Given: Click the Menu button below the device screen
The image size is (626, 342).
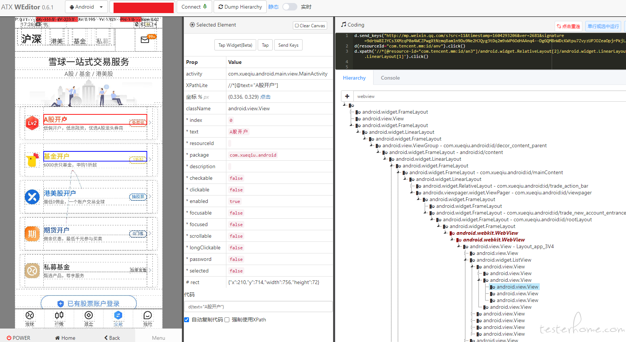Looking at the screenshot, I should (x=158, y=338).
